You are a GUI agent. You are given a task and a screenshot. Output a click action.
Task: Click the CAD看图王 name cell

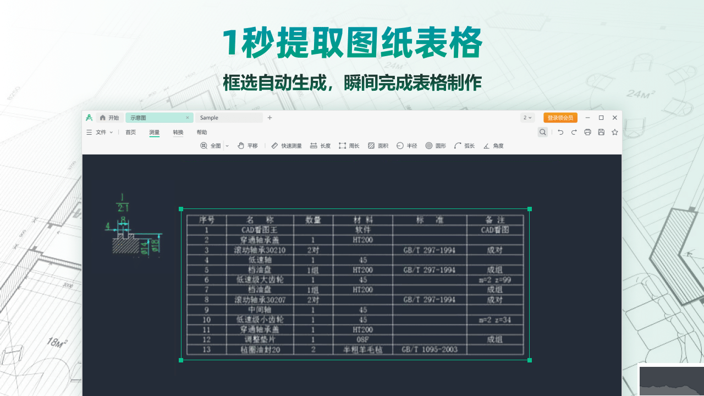260,230
